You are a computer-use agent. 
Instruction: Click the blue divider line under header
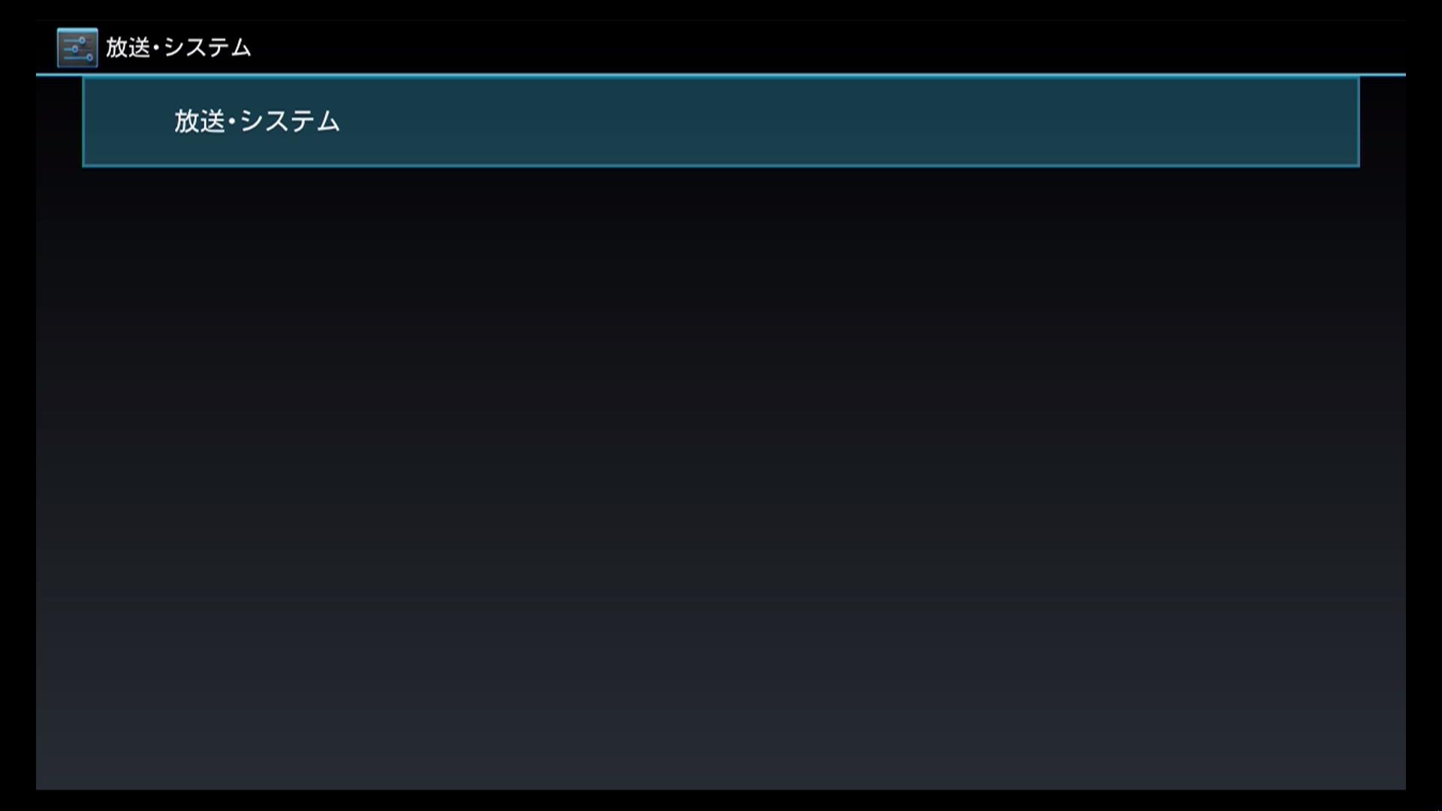721,74
